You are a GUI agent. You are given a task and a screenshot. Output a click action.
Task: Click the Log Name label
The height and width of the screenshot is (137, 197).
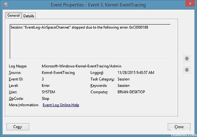(x=18, y=66)
